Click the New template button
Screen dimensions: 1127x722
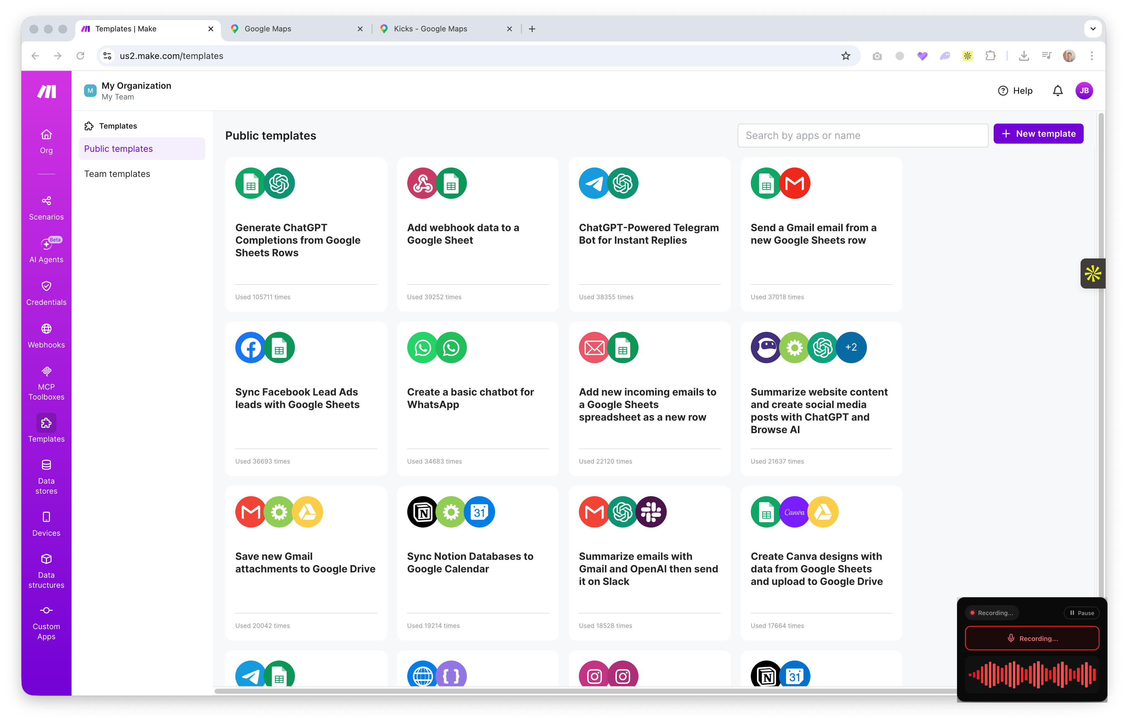(x=1038, y=134)
